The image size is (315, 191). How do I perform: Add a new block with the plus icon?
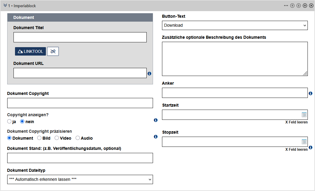pyautogui.click(x=305, y=5)
